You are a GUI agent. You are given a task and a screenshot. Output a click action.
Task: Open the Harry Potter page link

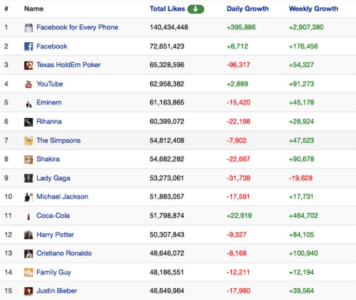point(55,234)
